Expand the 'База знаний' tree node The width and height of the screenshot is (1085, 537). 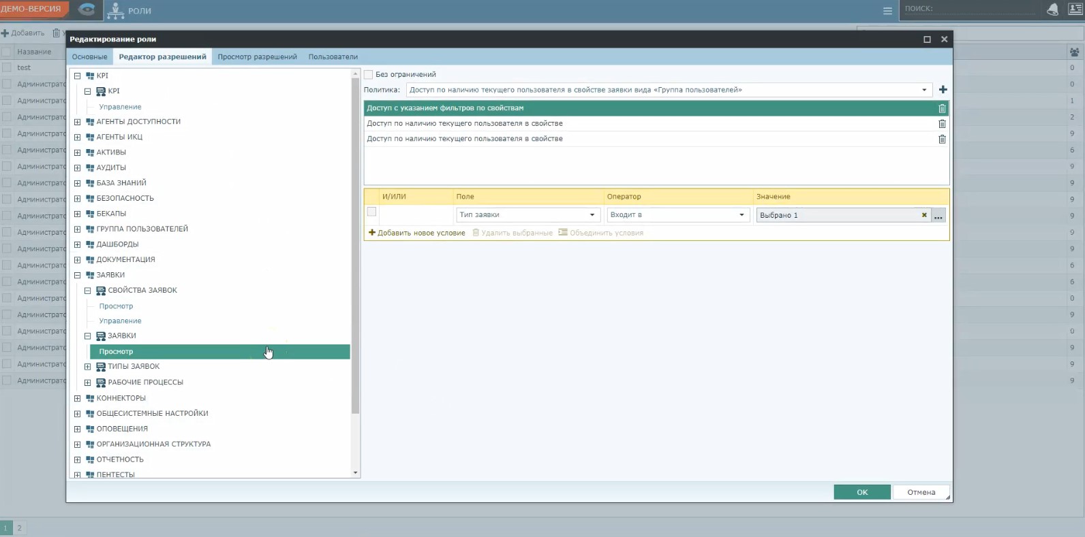tap(77, 183)
